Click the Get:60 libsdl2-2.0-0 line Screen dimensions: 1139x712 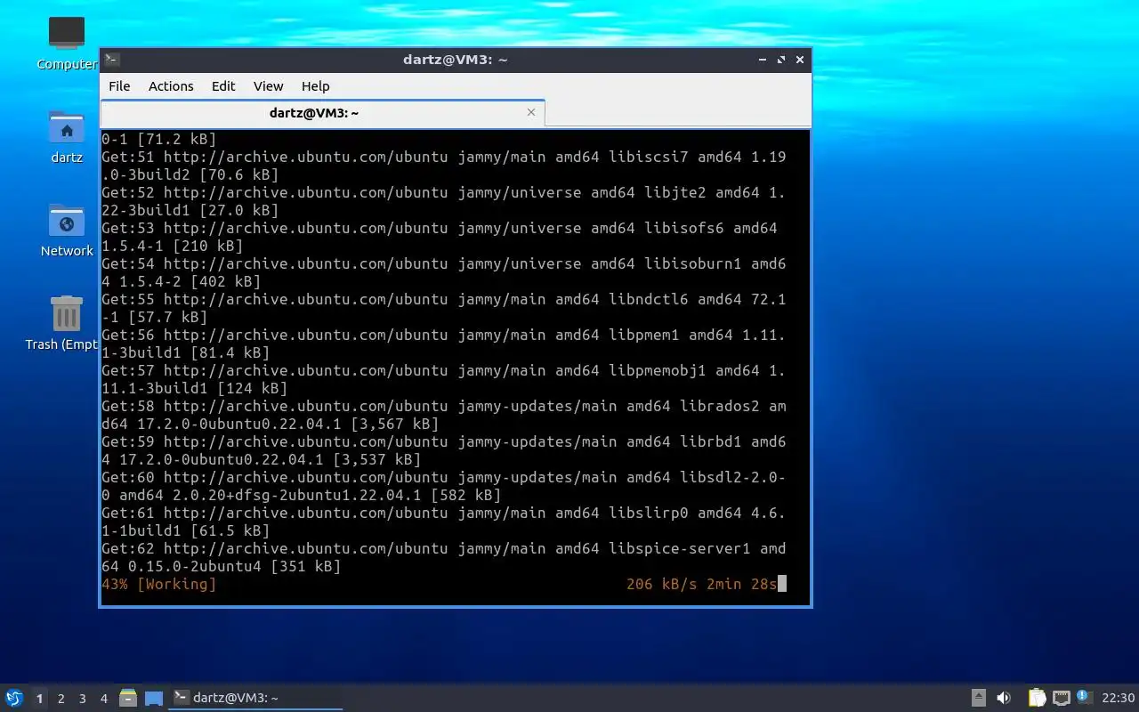444,486
